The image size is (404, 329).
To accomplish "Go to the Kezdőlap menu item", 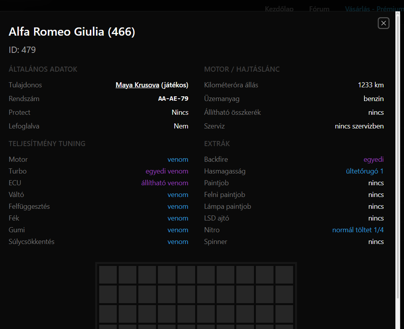I will [279, 9].
